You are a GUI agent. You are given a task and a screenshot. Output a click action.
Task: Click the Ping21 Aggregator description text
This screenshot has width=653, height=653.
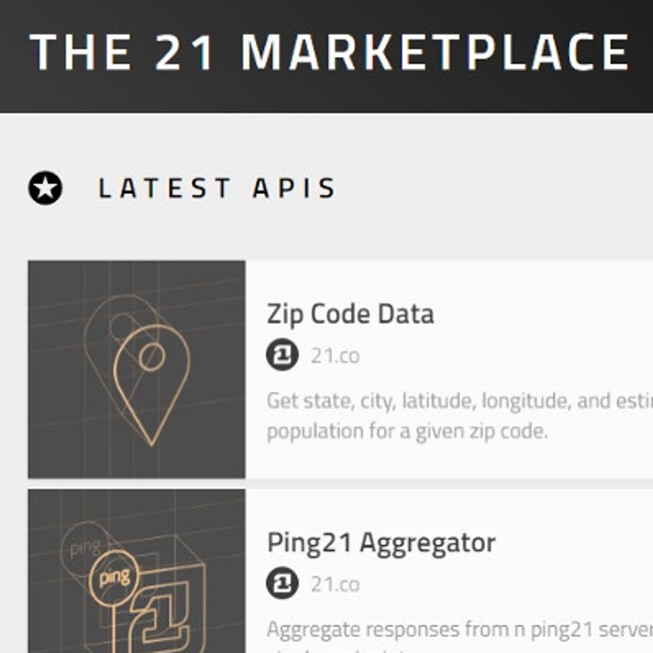[x=460, y=636]
